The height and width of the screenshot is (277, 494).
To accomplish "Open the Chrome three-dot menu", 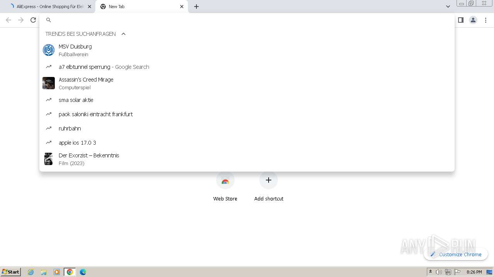I will [x=486, y=20].
